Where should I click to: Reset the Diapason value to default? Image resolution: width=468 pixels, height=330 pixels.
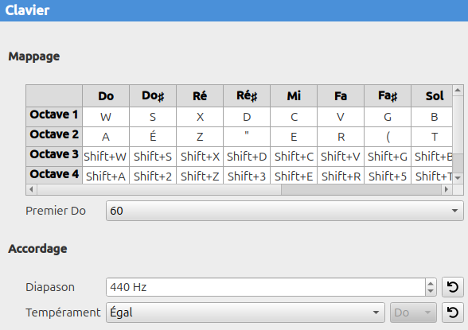452,287
